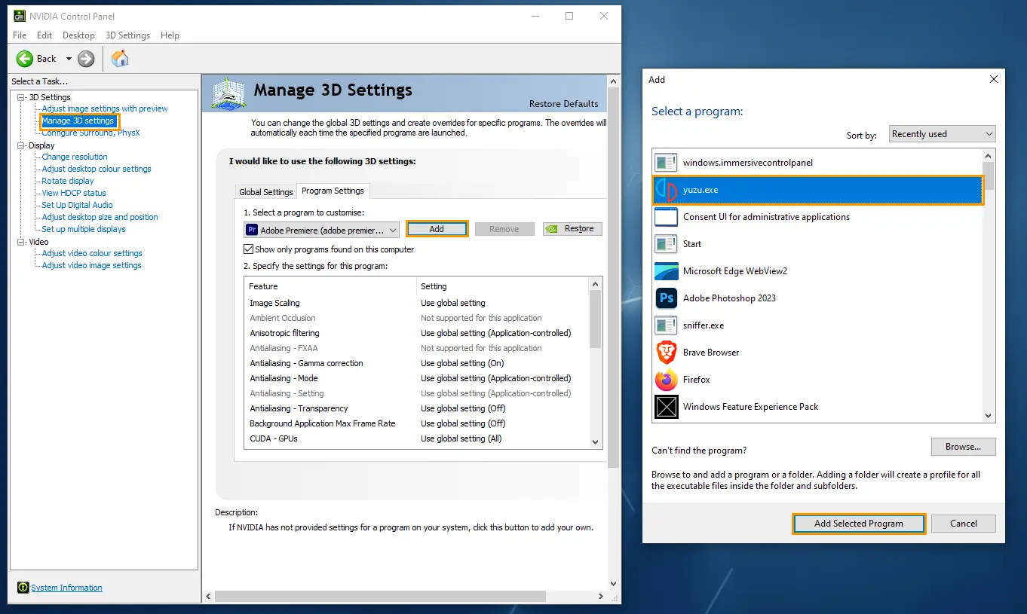Click the settings list vertical scrollbar thumb
This screenshot has width=1027, height=614.
coord(595,319)
